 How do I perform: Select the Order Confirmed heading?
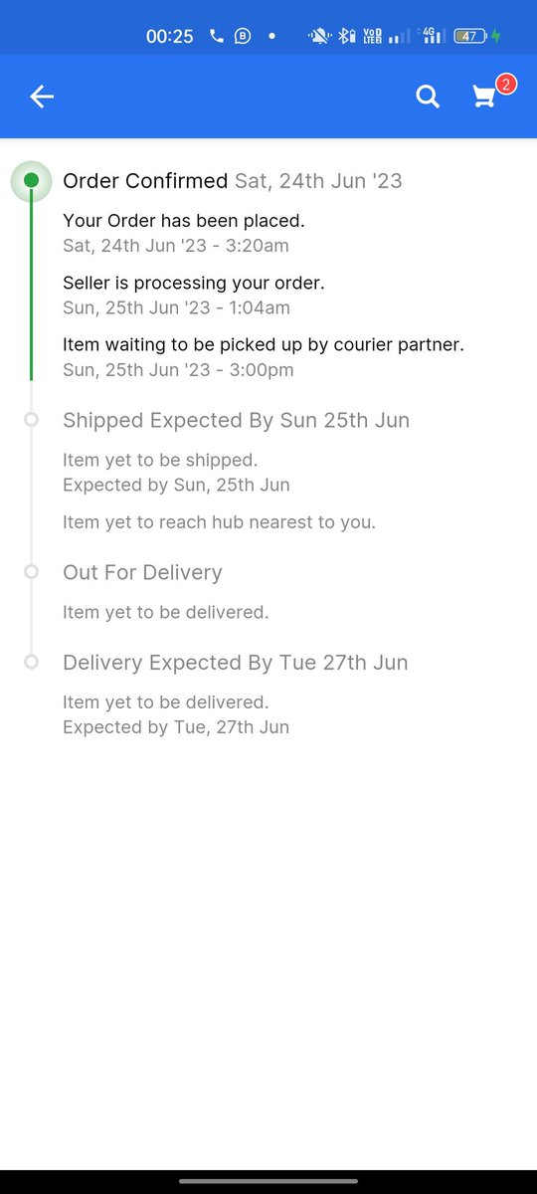coord(145,181)
